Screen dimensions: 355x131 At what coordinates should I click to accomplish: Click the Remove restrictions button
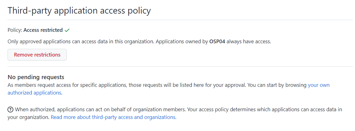[x=37, y=55]
